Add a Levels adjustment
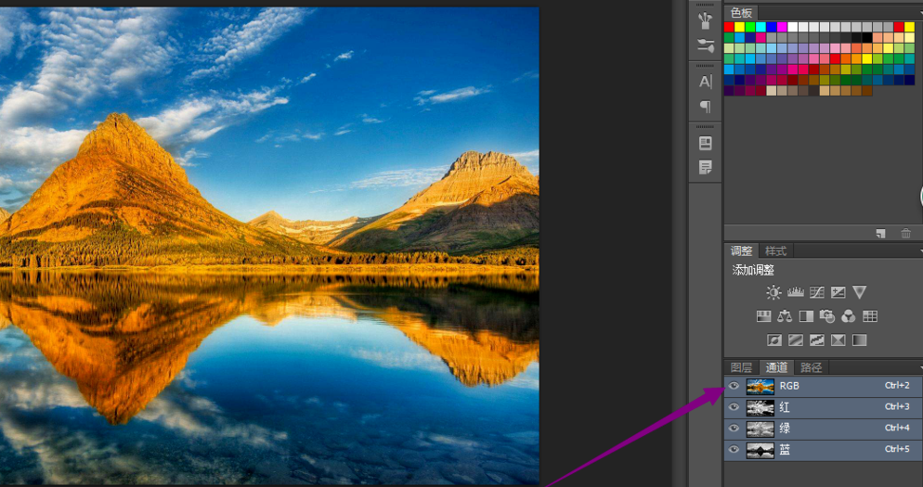 click(795, 292)
